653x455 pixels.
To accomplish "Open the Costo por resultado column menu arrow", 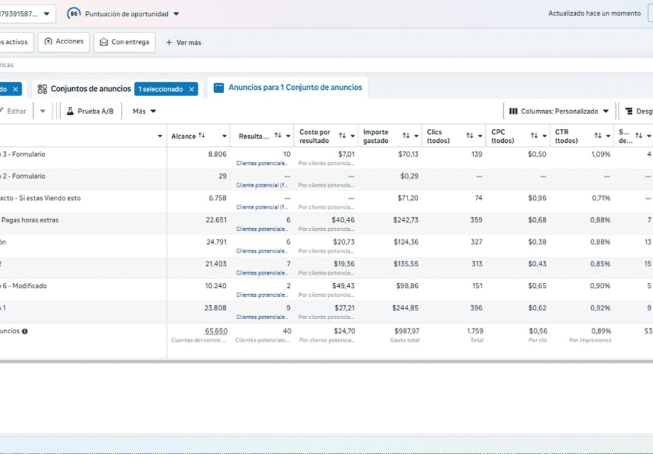I will 353,136.
